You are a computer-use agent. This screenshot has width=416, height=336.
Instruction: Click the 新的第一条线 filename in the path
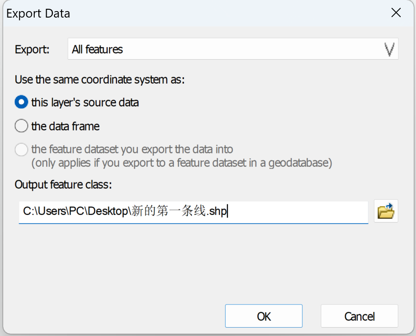coord(168,211)
